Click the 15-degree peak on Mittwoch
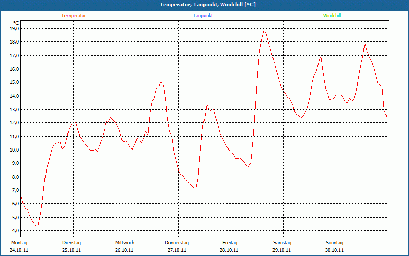This screenshot has width=409, height=256. [x=161, y=82]
